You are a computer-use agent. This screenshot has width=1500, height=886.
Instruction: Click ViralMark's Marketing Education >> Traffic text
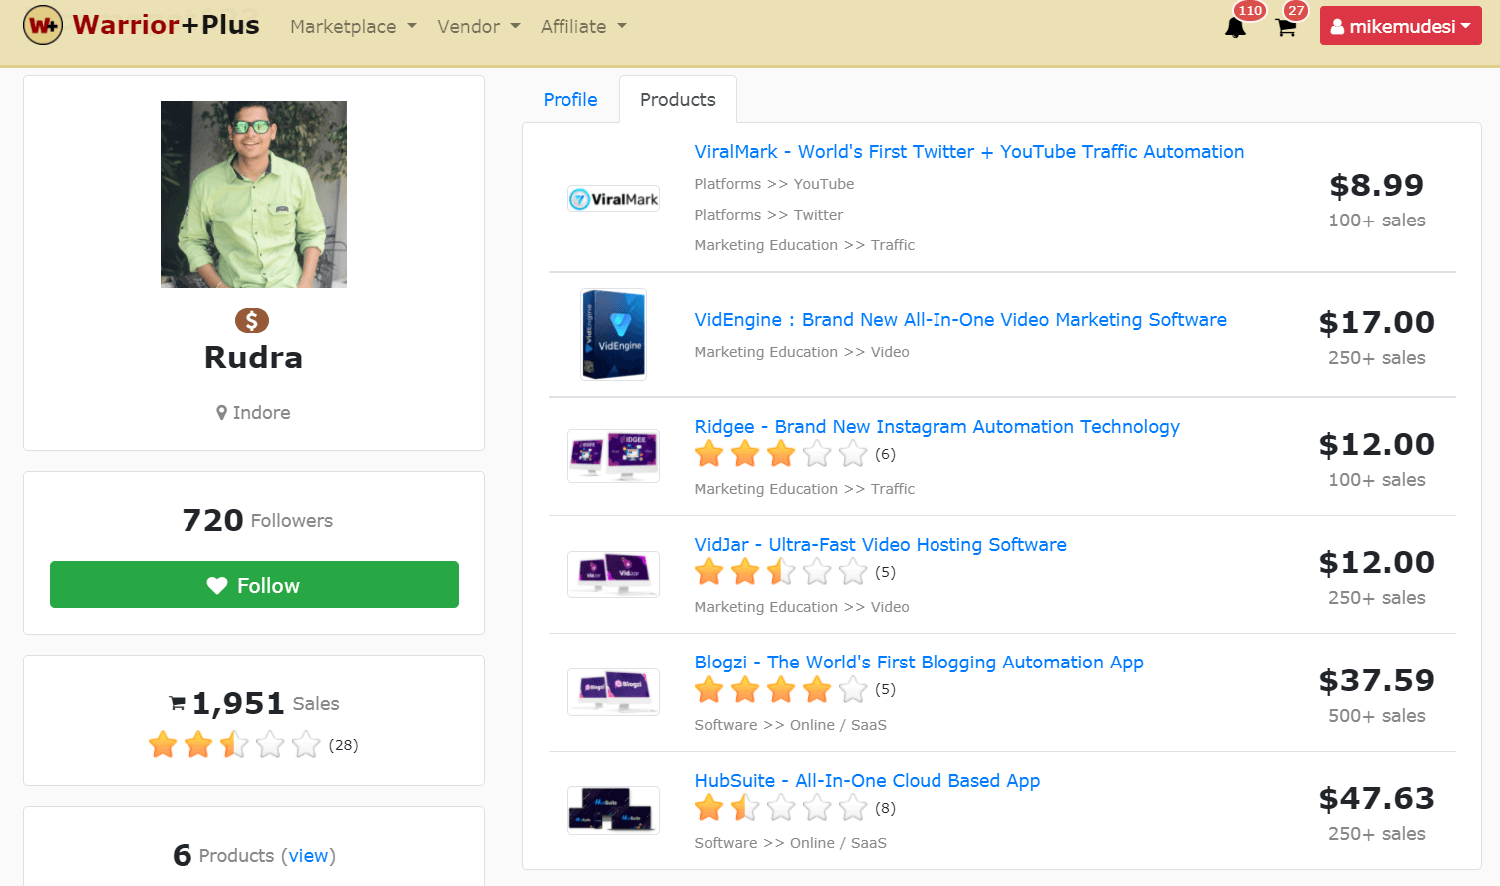click(x=805, y=245)
